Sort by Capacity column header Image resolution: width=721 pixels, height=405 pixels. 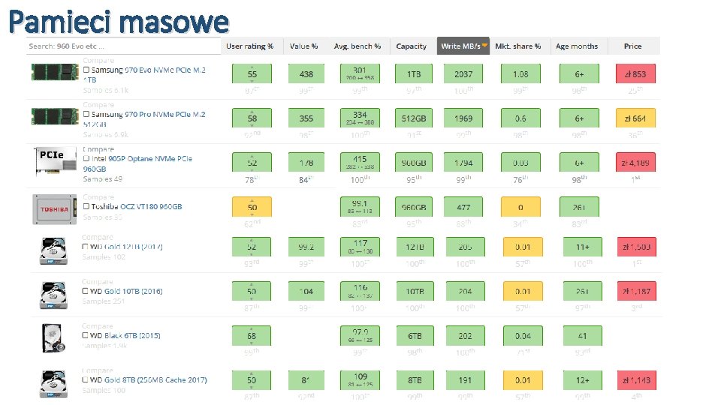[x=411, y=46]
